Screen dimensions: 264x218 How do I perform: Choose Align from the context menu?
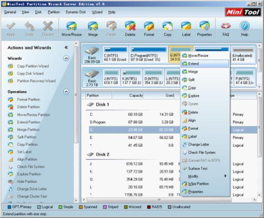coord(205,120)
